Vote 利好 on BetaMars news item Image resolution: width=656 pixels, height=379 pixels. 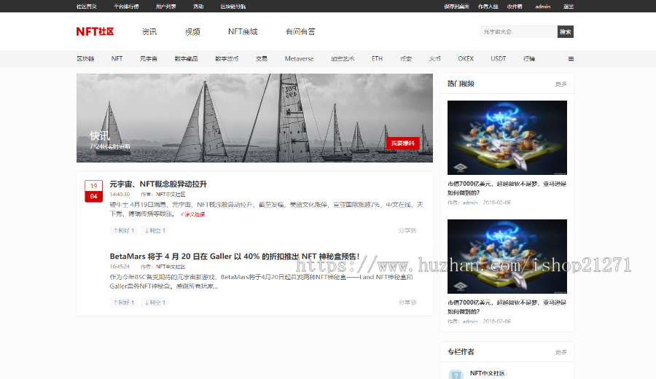pyautogui.click(x=124, y=302)
